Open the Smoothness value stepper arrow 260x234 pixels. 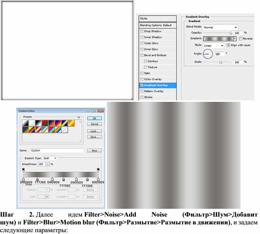[x=47, y=164]
